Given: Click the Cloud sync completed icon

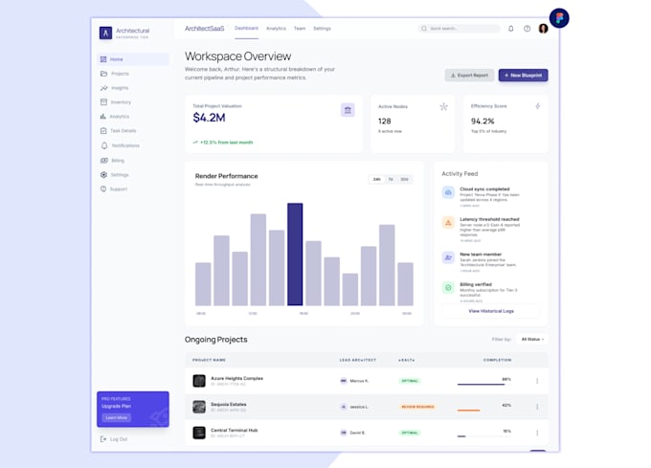Looking at the screenshot, I should click(x=448, y=192).
